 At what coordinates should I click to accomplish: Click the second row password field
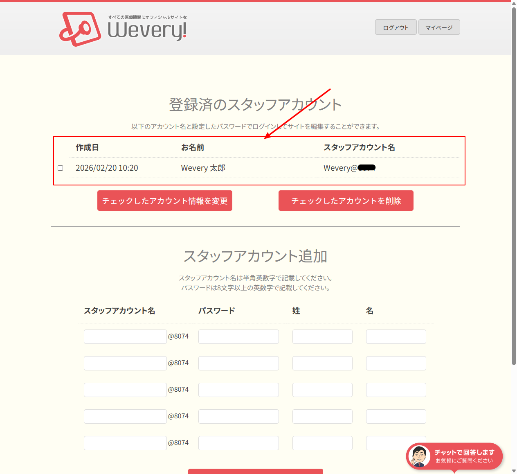(x=238, y=363)
